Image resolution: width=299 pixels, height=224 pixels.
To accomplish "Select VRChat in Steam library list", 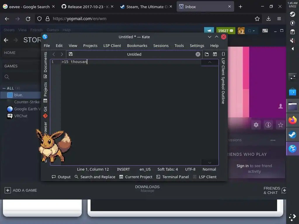I will tap(21, 116).
